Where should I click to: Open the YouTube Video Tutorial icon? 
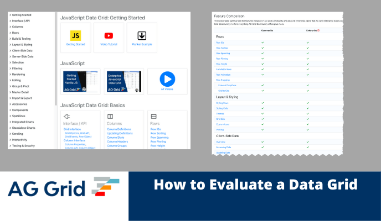click(x=109, y=36)
